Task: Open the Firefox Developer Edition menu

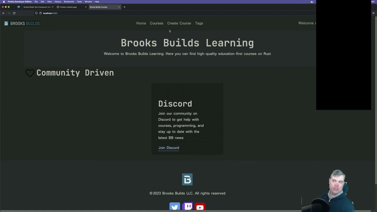Action: coord(20,2)
